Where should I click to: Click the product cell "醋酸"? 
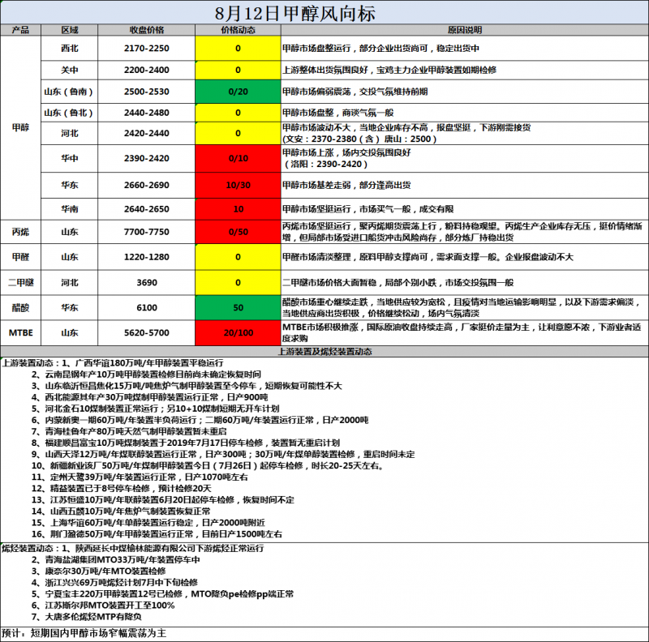tap(21, 308)
